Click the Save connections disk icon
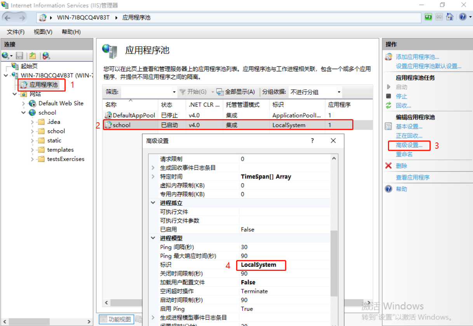 [19, 56]
